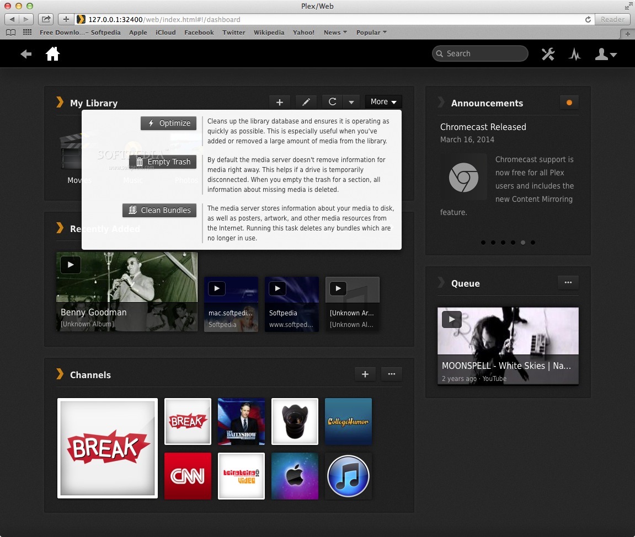The width and height of the screenshot is (635, 537).
Task: Collapse the Recently Added section chevron
Action: pos(60,228)
